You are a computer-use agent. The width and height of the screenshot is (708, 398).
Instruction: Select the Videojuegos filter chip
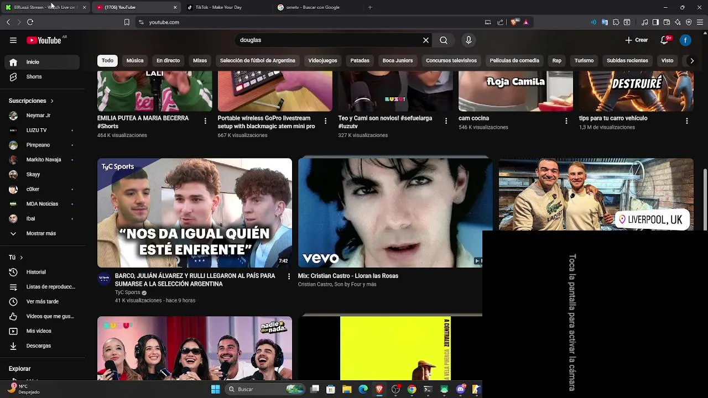coord(322,61)
